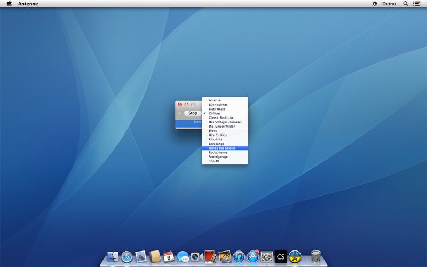The width and height of the screenshot is (427, 267).
Task: Select highlighted Oldies but Goldies
Action: 225,148
